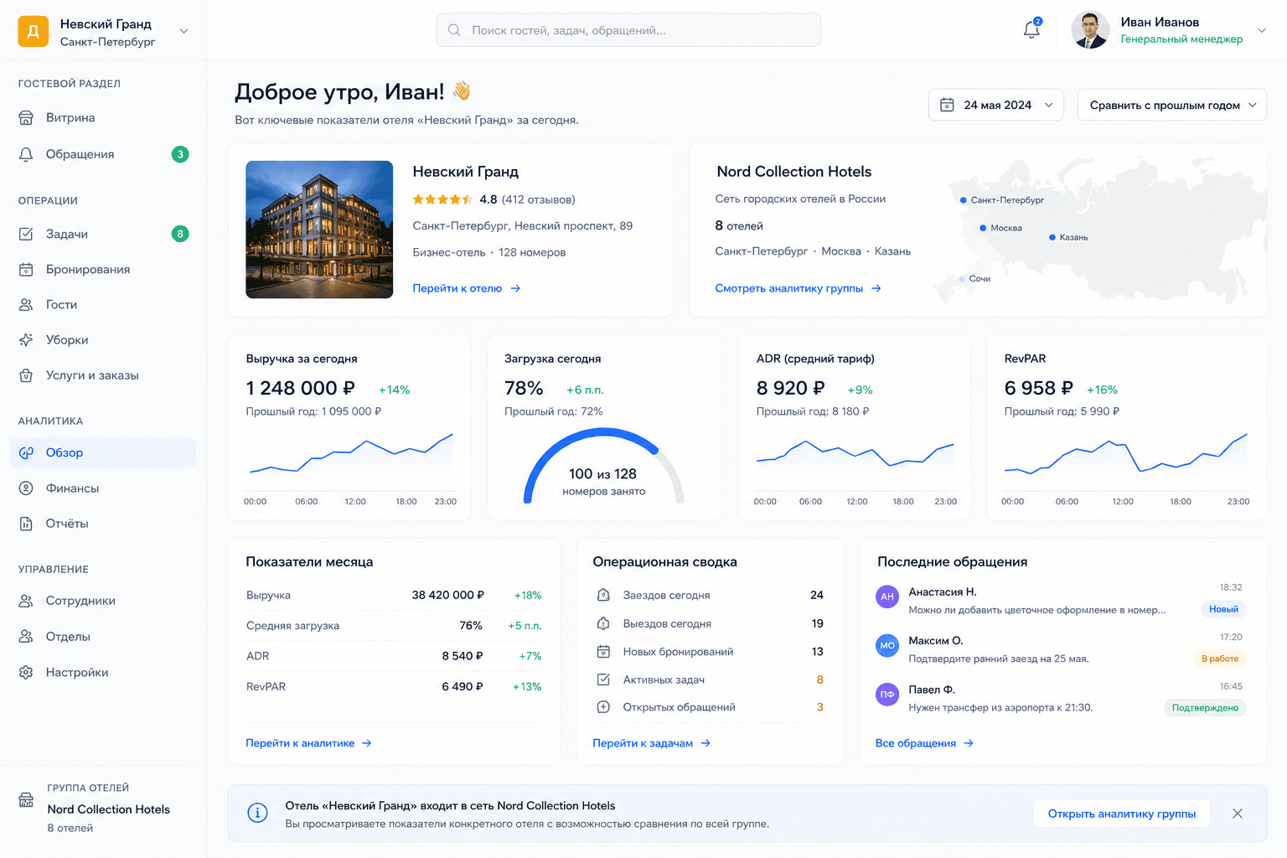
Task: Click the Обращения badge showing 3
Action: [180, 154]
